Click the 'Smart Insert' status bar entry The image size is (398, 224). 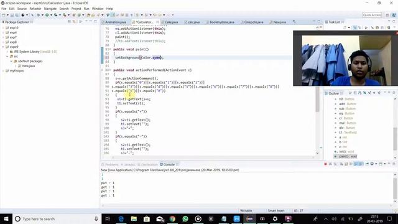click(x=276, y=211)
